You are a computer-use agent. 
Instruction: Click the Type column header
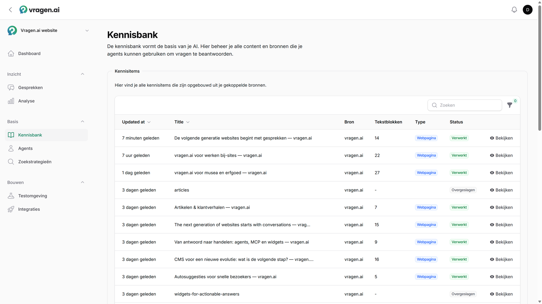click(x=420, y=122)
